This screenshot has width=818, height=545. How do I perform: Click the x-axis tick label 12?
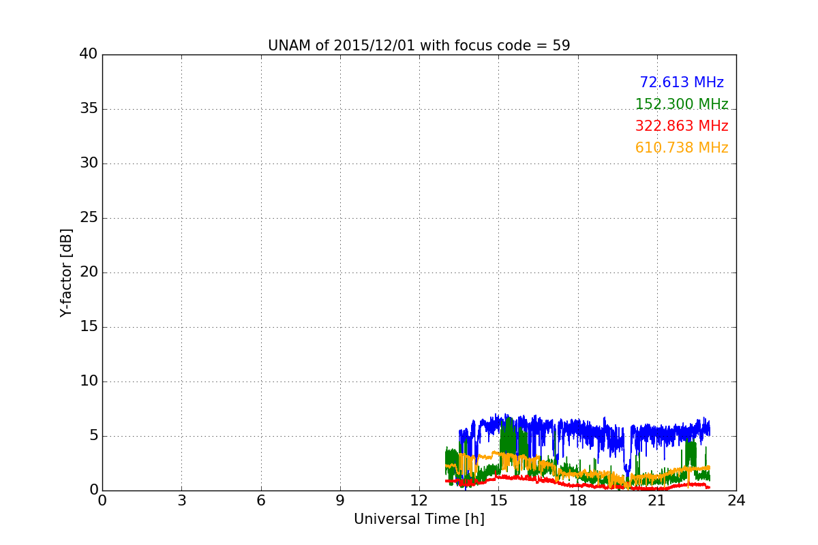[x=419, y=501]
